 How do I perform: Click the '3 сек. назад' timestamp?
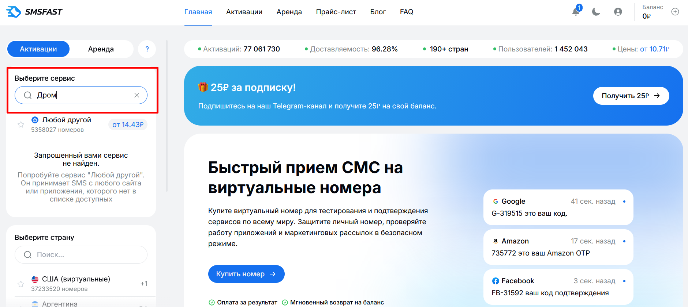point(595,281)
